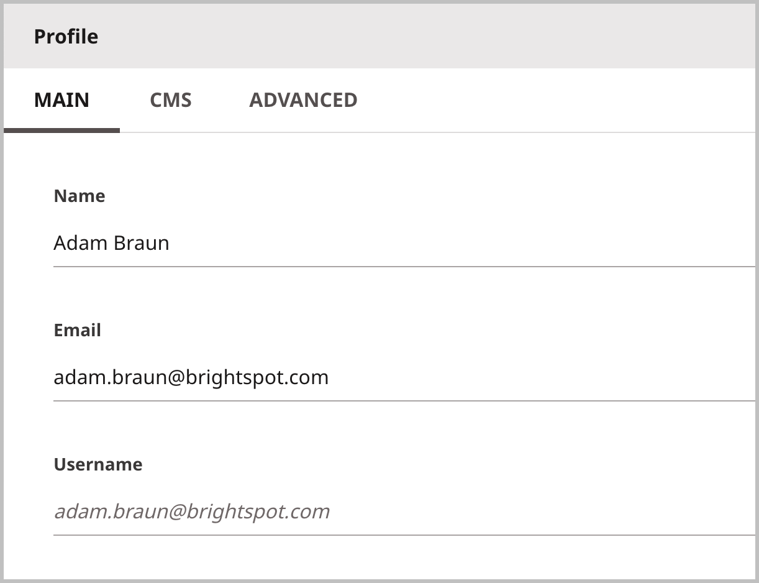
Task: Focus the Name input field
Action: [x=404, y=243]
